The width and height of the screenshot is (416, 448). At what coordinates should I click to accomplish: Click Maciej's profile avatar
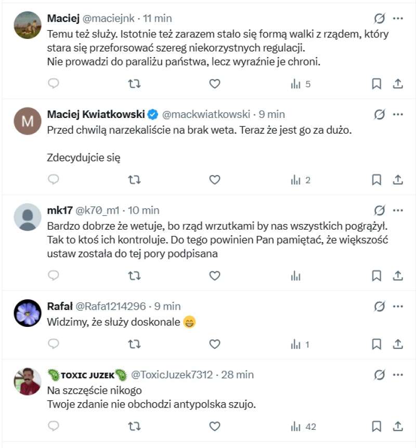coord(27,25)
